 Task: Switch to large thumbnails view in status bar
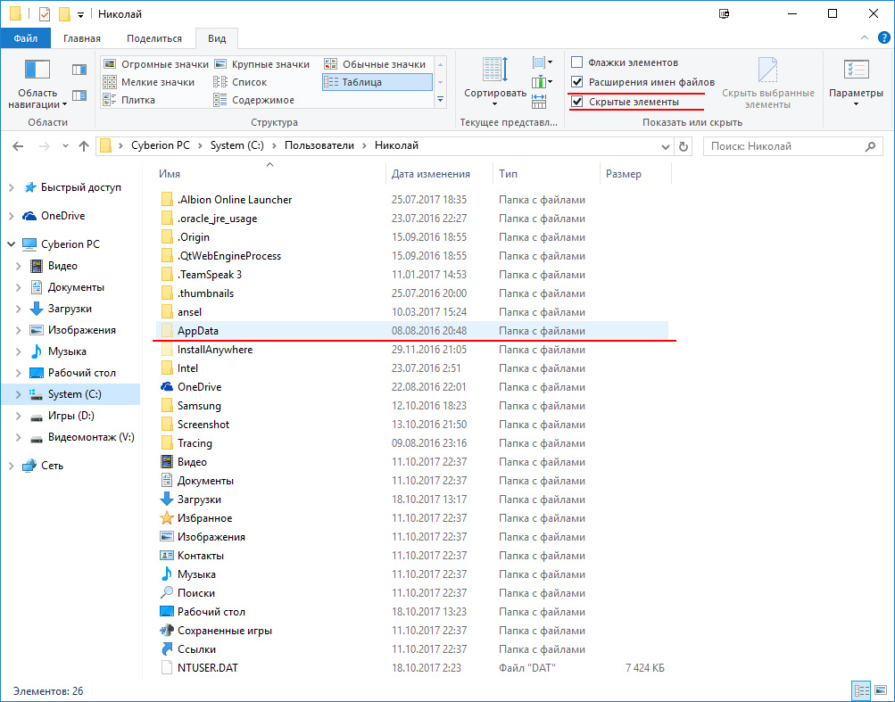click(879, 690)
